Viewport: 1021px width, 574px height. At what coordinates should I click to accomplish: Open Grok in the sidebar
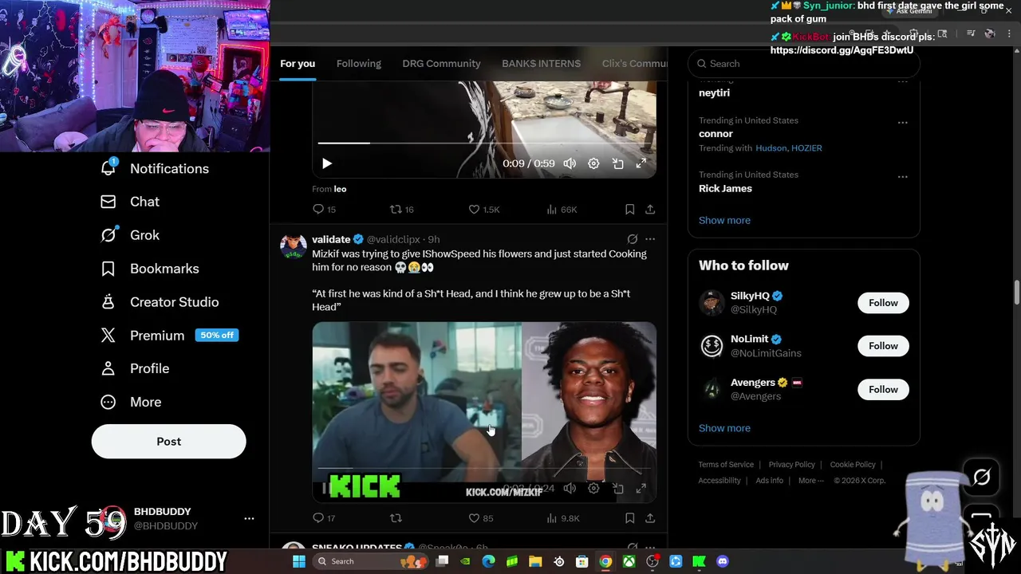pos(130,235)
